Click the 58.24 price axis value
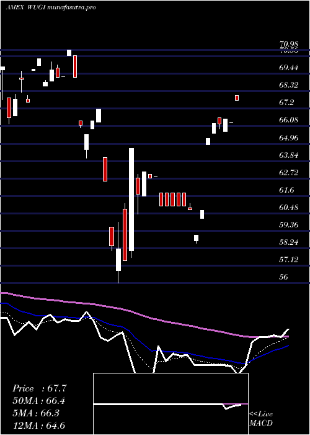The height and width of the screenshot is (435, 310). coord(289,242)
